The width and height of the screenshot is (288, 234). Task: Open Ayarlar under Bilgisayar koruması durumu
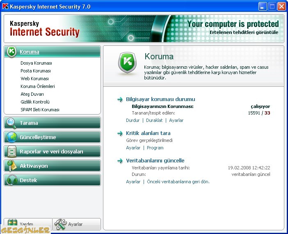[x=176, y=120]
